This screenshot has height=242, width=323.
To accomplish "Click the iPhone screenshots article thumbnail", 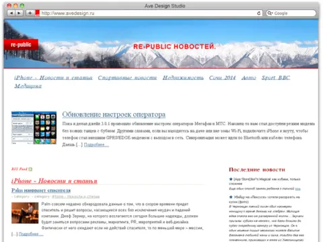I will click(x=34, y=128).
